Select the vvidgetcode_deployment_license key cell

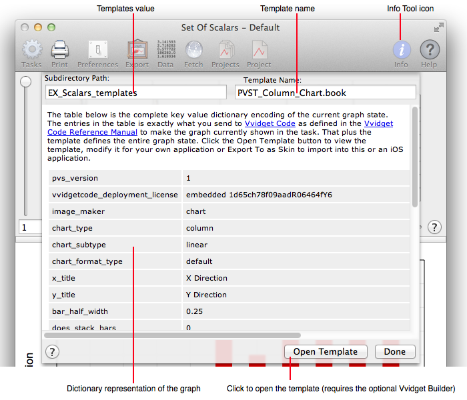click(x=115, y=195)
